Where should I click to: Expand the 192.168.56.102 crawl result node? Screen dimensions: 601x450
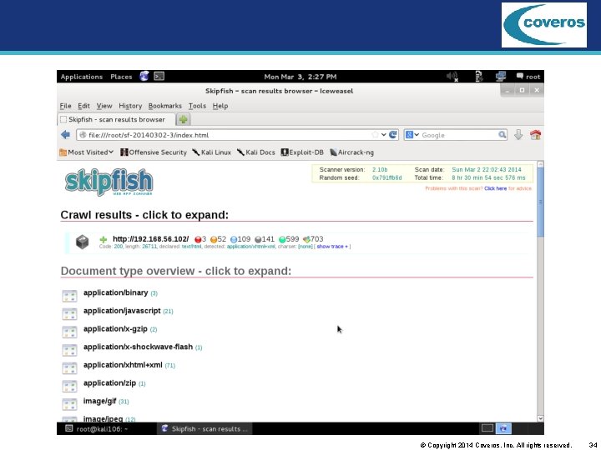tap(104, 239)
